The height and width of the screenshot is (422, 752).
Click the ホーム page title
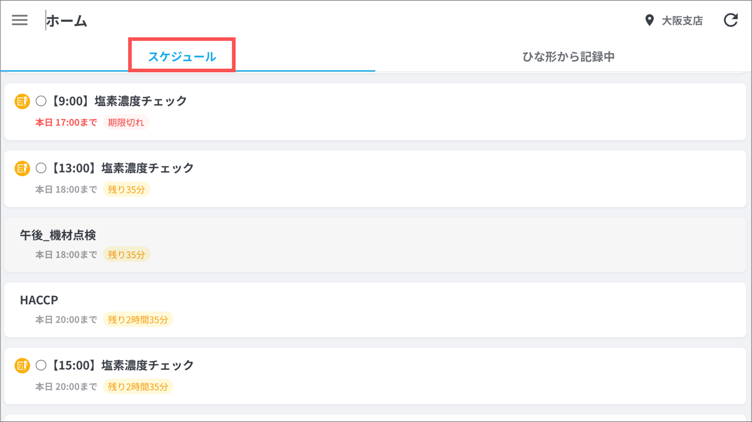pyautogui.click(x=66, y=21)
